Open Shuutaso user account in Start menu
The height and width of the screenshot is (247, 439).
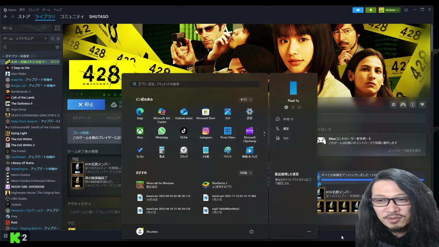[147, 232]
